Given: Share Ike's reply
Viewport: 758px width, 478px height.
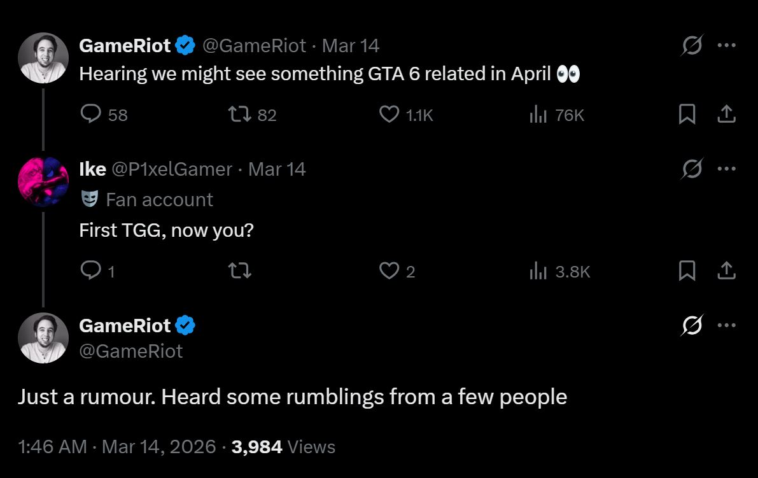Looking at the screenshot, I should click(727, 271).
